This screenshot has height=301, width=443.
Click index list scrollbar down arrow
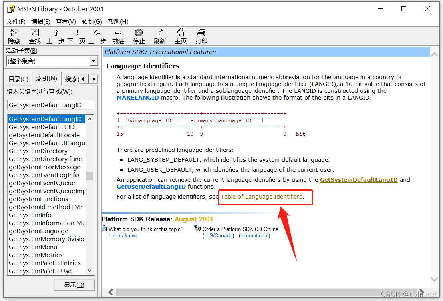(90, 271)
